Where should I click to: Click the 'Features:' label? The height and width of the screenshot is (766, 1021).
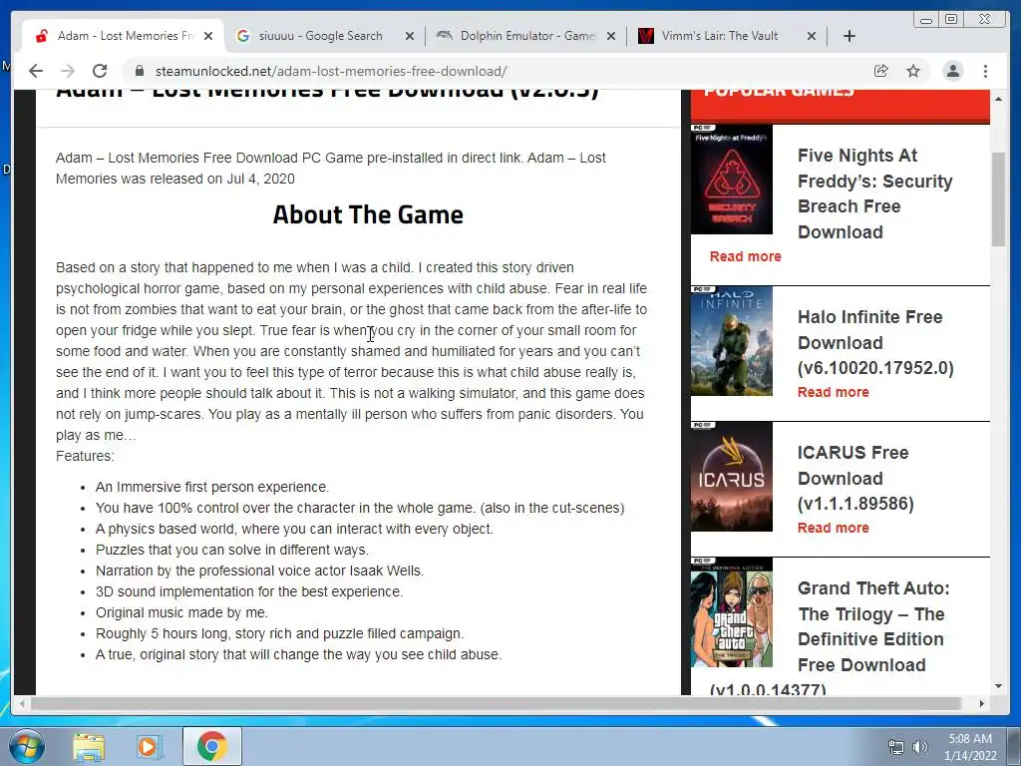click(x=85, y=456)
